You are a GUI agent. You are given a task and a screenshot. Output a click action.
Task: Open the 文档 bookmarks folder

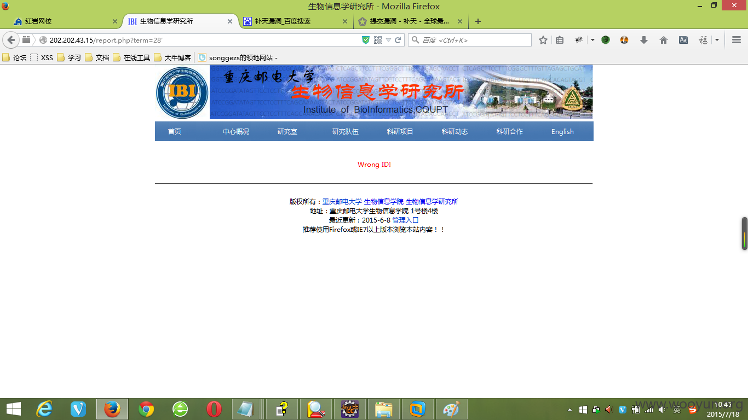(97, 57)
